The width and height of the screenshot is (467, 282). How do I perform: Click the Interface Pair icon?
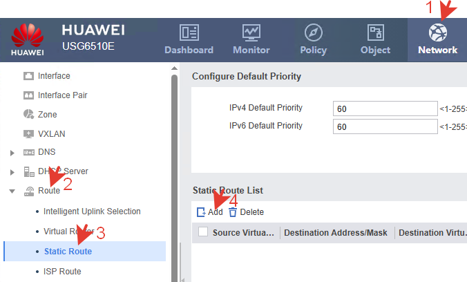(29, 95)
